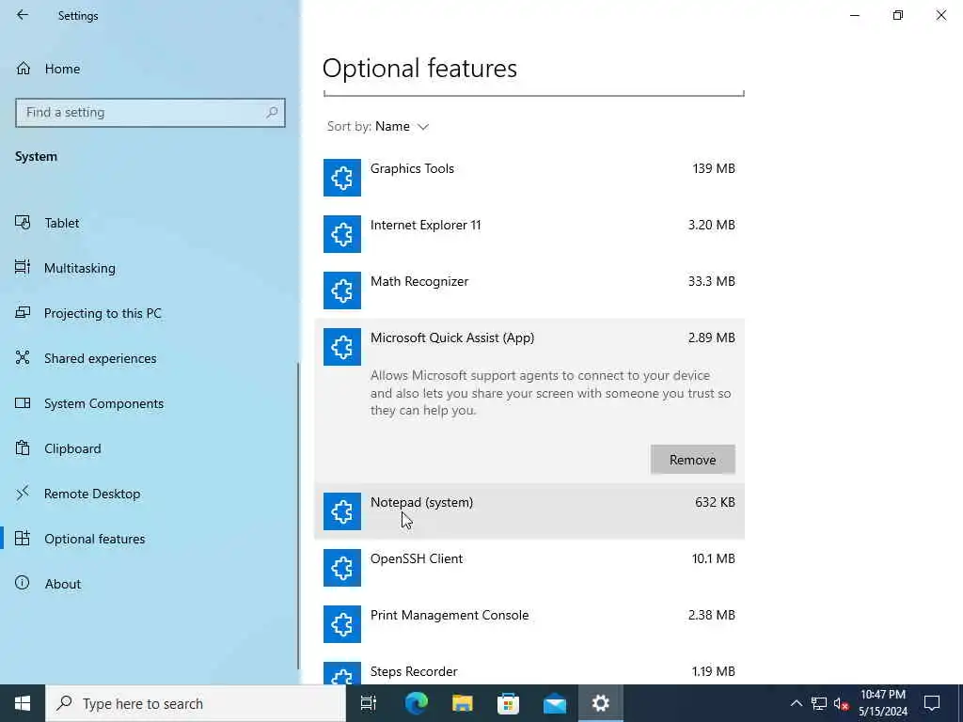This screenshot has width=963, height=722.
Task: Click the 632 KB size value
Action: click(x=715, y=502)
